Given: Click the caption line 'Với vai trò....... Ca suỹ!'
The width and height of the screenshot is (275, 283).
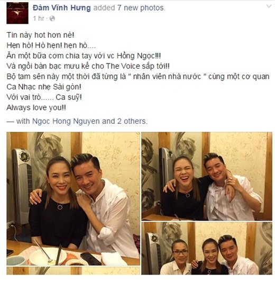Looking at the screenshot, I should pos(44,97).
